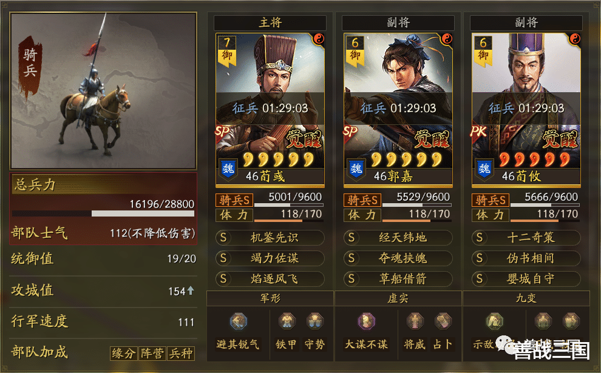The image size is (601, 373).
Task: Switch to the 九变 tactics tab
Action: pyautogui.click(x=526, y=298)
